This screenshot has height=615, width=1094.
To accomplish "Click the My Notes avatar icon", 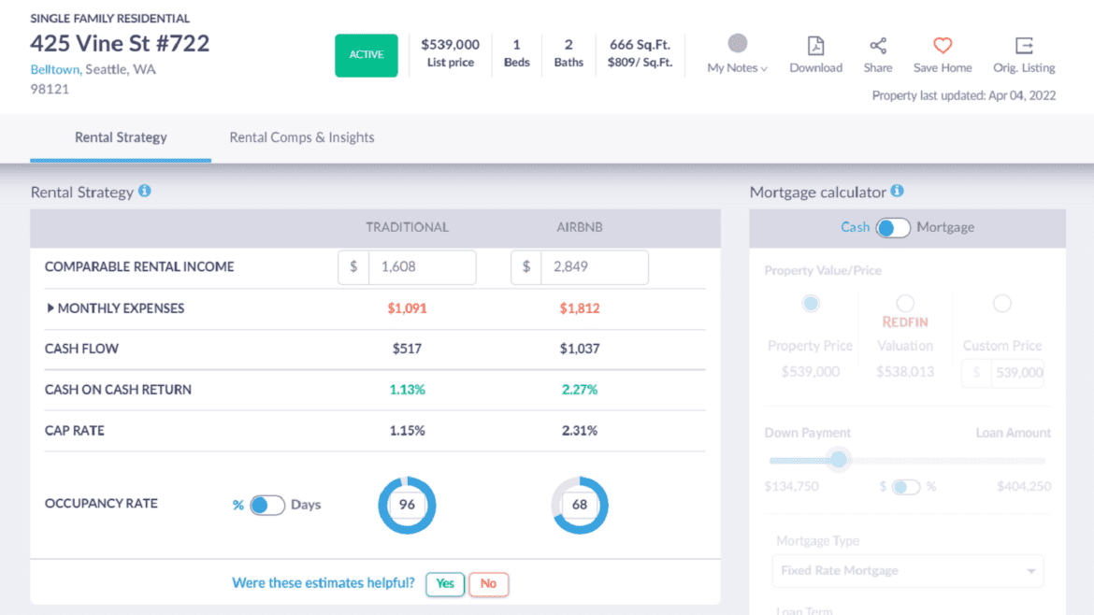I will click(x=738, y=42).
